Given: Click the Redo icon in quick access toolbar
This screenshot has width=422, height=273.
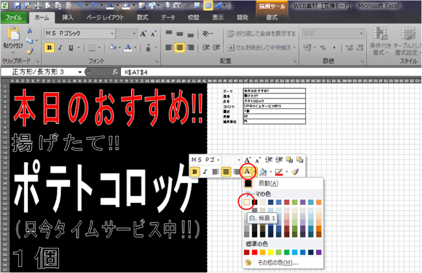Looking at the screenshot, I should tap(94, 5).
